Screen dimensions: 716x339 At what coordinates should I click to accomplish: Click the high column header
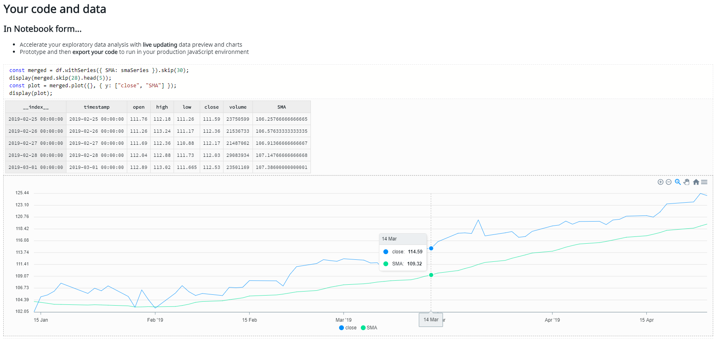pyautogui.click(x=162, y=107)
